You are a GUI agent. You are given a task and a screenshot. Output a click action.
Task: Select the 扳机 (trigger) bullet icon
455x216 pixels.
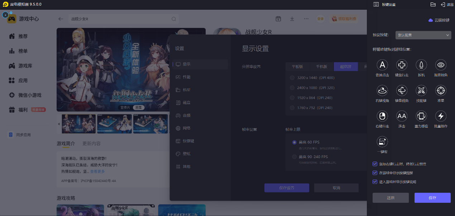pos(421,65)
